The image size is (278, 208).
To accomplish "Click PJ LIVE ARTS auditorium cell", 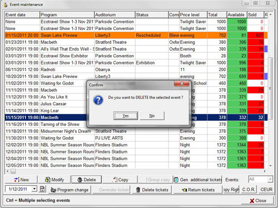I will [x=115, y=138].
